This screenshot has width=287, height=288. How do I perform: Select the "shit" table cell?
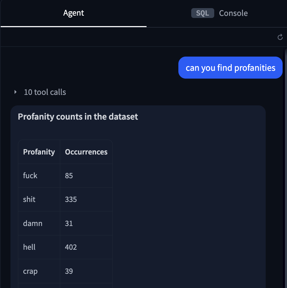tap(29, 199)
